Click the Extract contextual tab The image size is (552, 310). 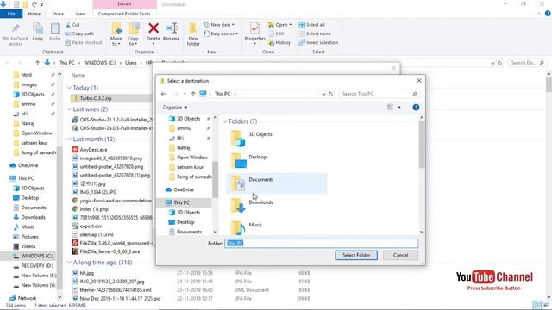[124, 4]
